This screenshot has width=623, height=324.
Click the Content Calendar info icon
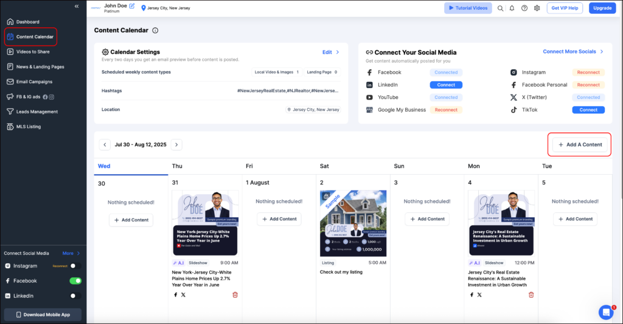pyautogui.click(x=155, y=30)
